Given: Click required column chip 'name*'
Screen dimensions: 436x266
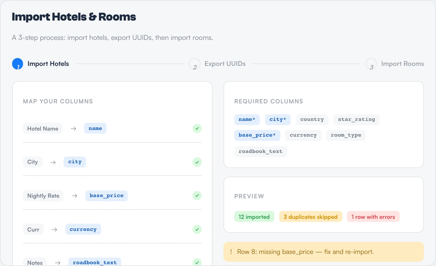Looking at the screenshot, I should coord(247,119).
